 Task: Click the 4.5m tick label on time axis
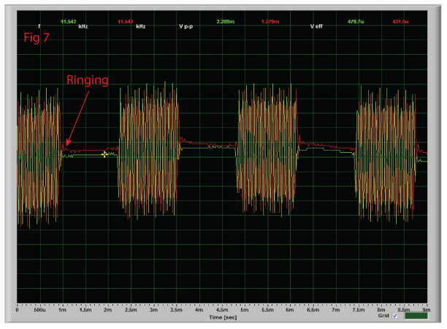coord(222,310)
